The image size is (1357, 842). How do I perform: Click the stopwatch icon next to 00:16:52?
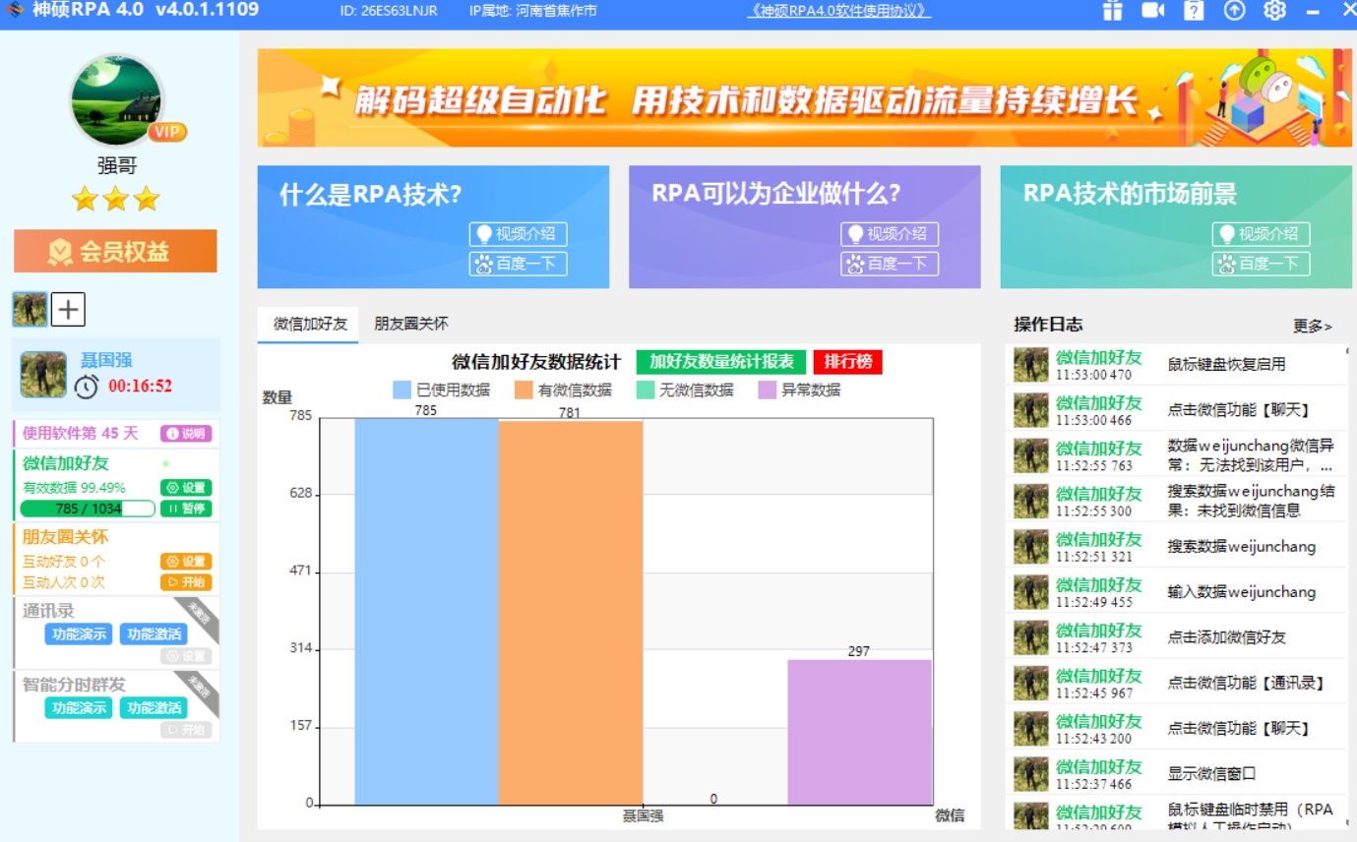(87, 386)
